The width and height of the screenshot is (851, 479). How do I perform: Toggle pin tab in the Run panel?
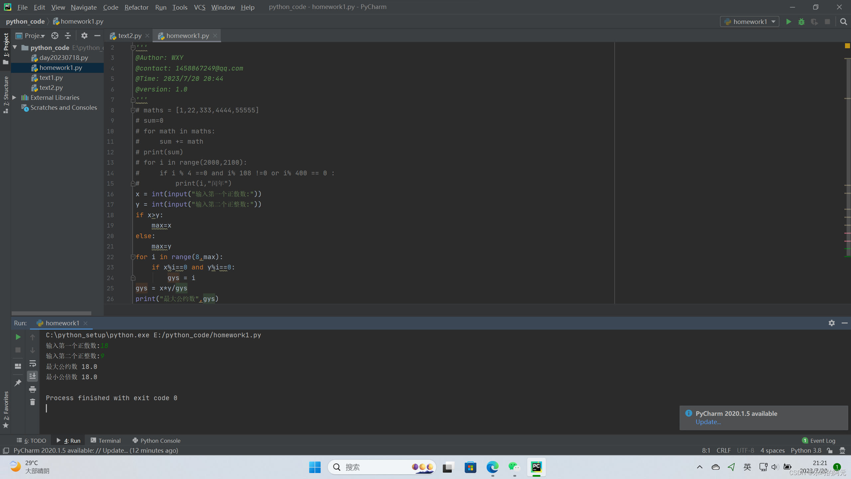pos(18,383)
